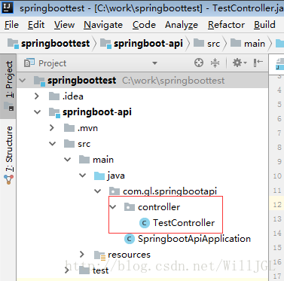This screenshot has width=284, height=281.
Task: Expand the .idea folder
Action: coord(37,96)
